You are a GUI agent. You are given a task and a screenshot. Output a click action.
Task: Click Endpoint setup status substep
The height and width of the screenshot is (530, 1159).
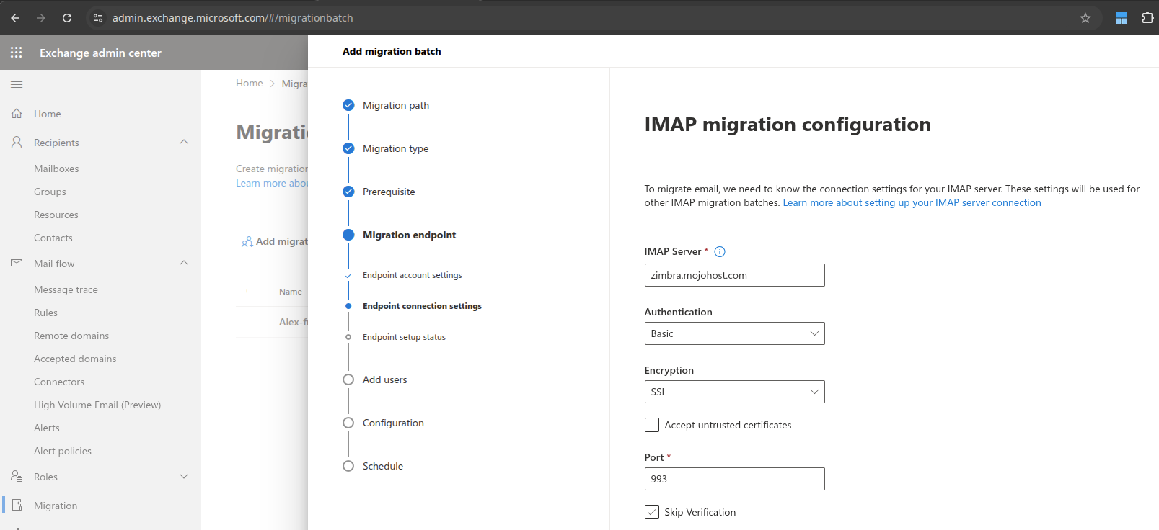(404, 337)
